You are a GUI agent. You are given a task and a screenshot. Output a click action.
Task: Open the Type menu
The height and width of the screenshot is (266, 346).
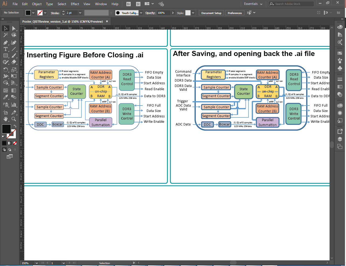pos(49,4)
